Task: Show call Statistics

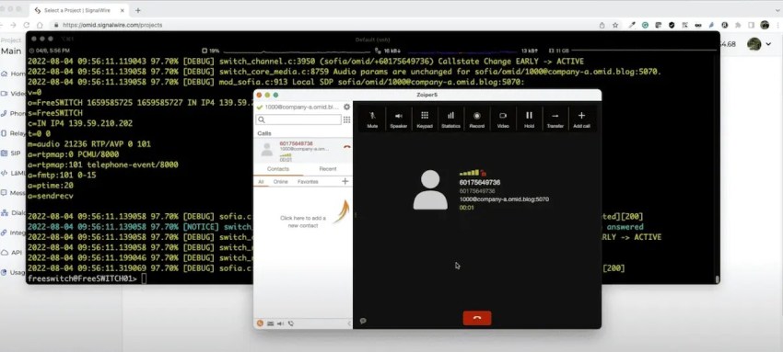Action: tap(450, 119)
